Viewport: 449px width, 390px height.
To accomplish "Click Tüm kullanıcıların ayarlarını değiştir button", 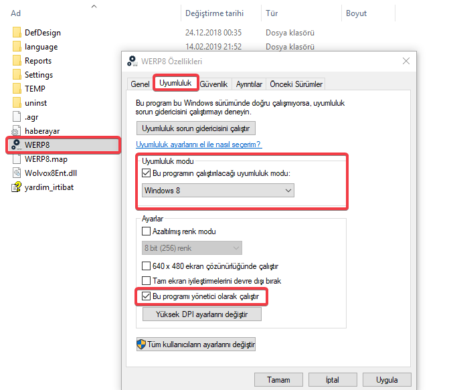I will 196,345.
